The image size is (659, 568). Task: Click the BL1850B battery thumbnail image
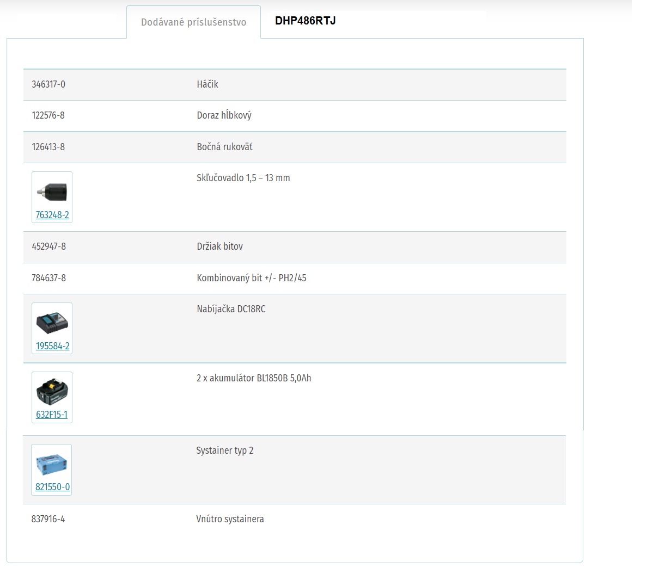click(52, 392)
